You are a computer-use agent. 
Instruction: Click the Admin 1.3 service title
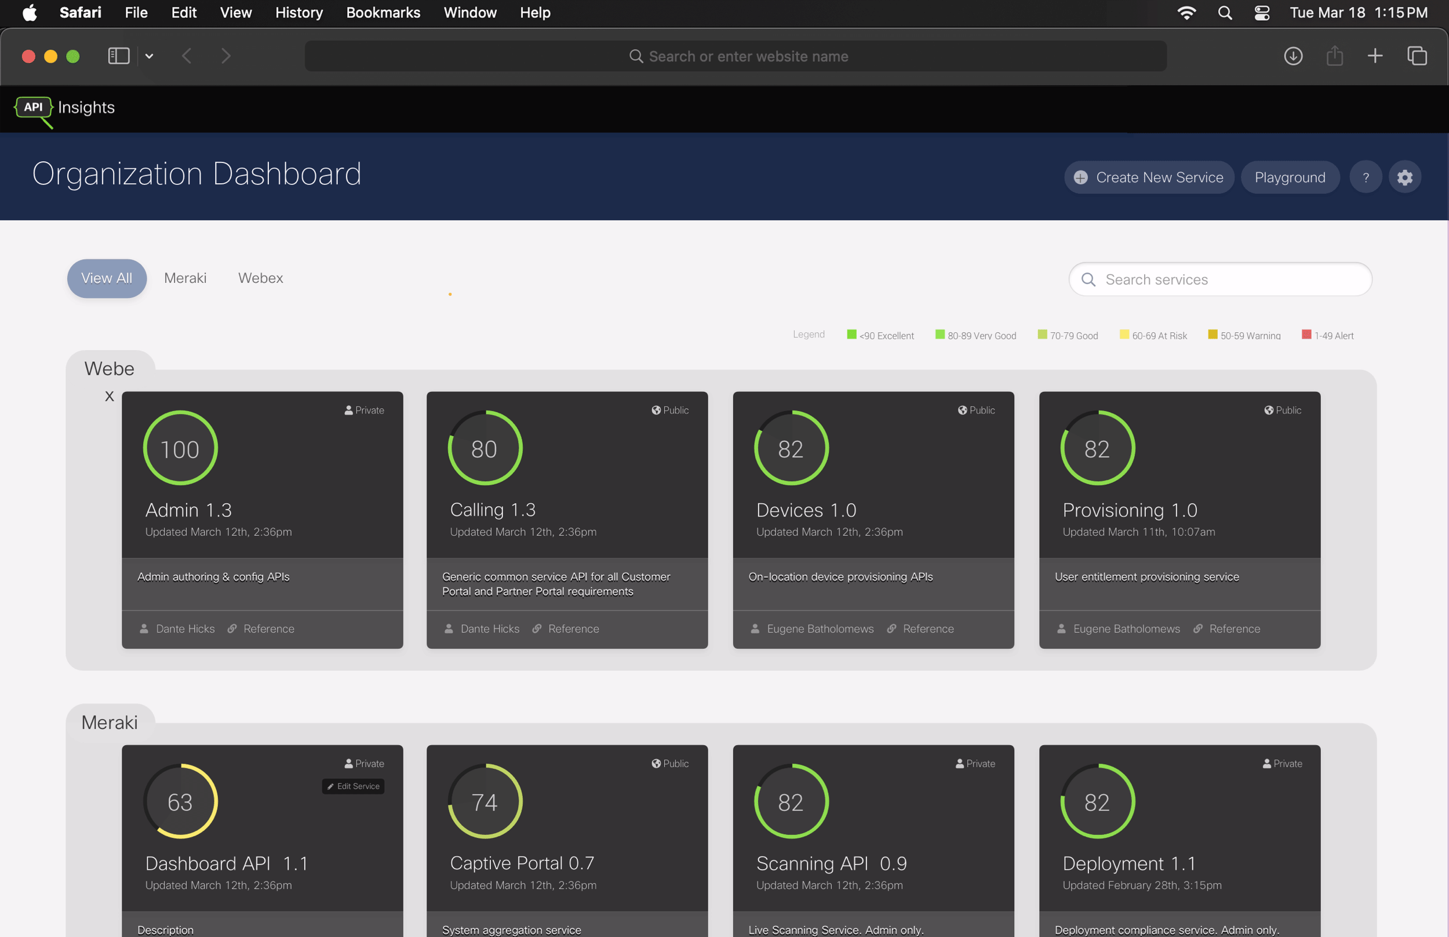[x=188, y=510]
